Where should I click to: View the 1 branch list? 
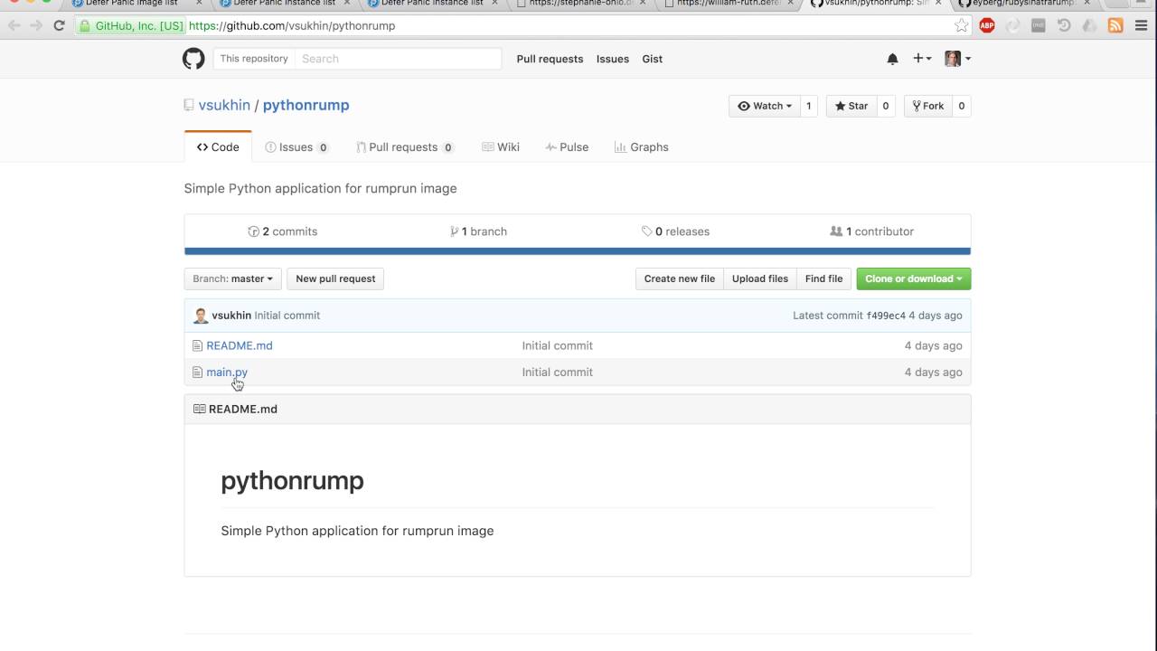[478, 231]
